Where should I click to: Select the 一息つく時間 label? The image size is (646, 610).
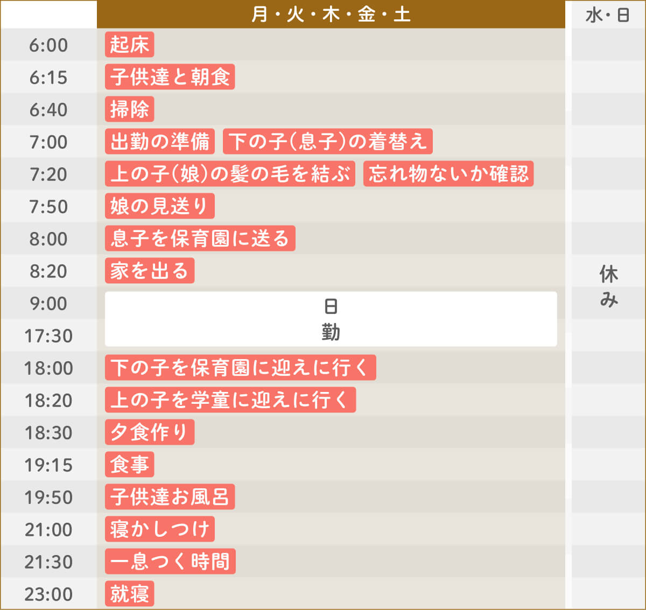[x=170, y=562]
